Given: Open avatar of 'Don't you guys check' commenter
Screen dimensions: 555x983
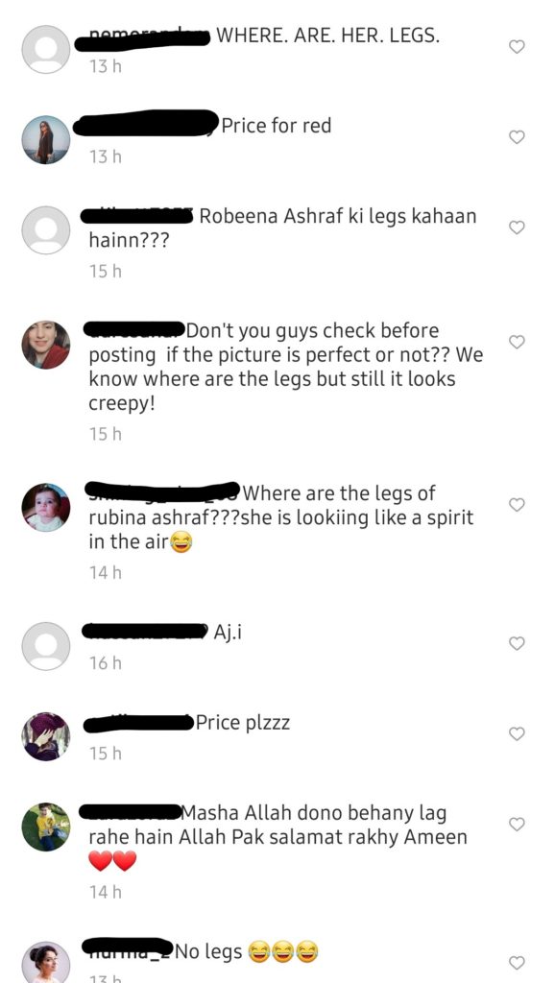Looking at the screenshot, I should (x=46, y=345).
